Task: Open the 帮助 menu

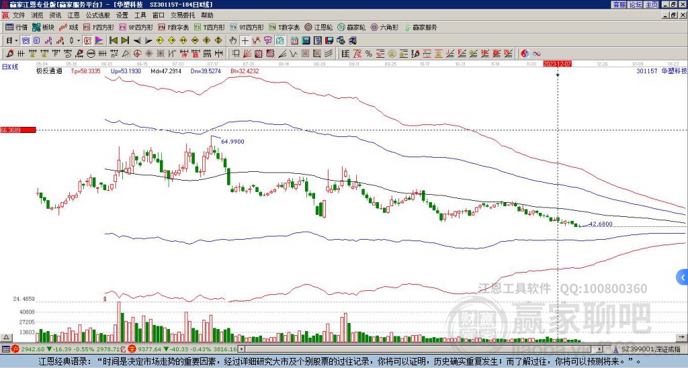Action: click(207, 15)
